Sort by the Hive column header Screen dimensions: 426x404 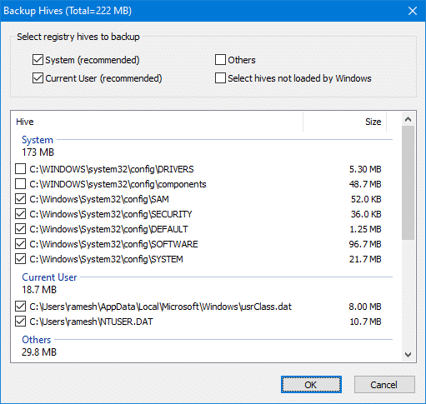click(x=157, y=122)
